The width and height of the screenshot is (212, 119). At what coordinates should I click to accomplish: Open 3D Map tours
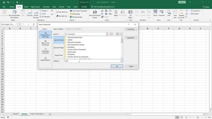tap(130, 14)
